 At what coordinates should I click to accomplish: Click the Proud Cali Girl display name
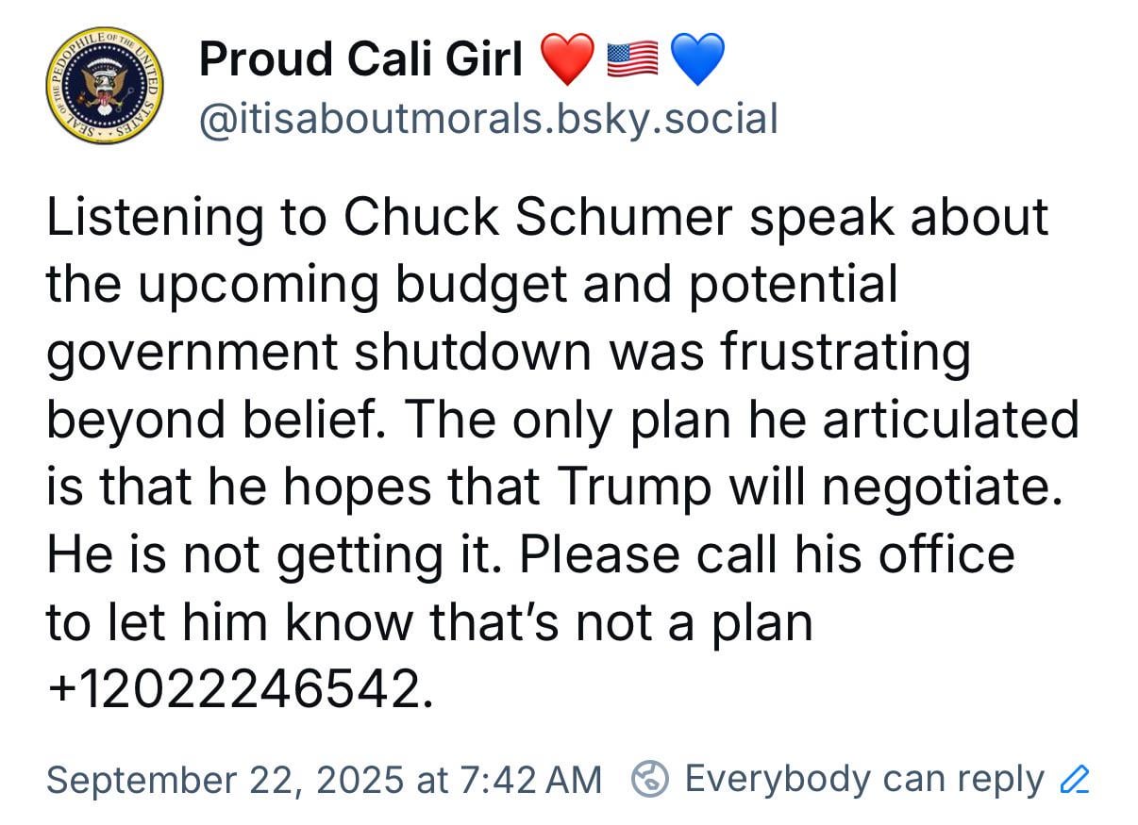pos(360,60)
